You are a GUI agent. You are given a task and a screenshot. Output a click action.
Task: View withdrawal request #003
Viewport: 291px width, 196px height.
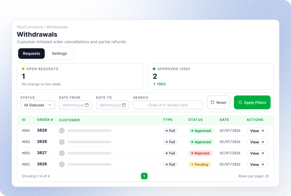tap(257, 142)
